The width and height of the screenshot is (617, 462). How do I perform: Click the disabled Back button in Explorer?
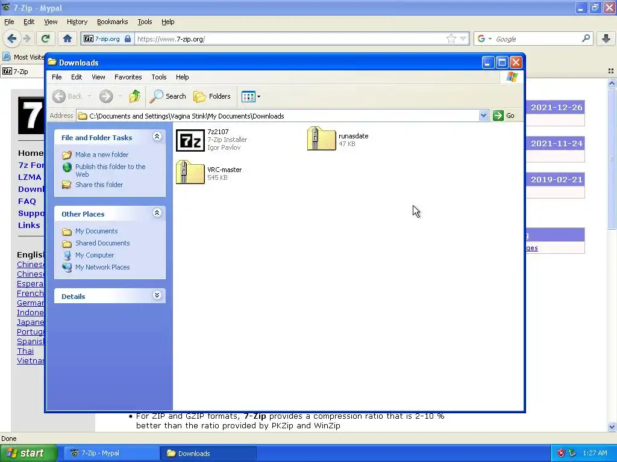coord(67,96)
